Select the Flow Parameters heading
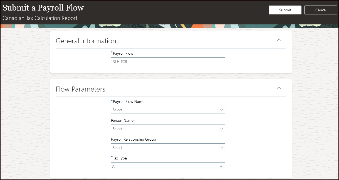Image resolution: width=339 pixels, height=180 pixels. pos(81,89)
